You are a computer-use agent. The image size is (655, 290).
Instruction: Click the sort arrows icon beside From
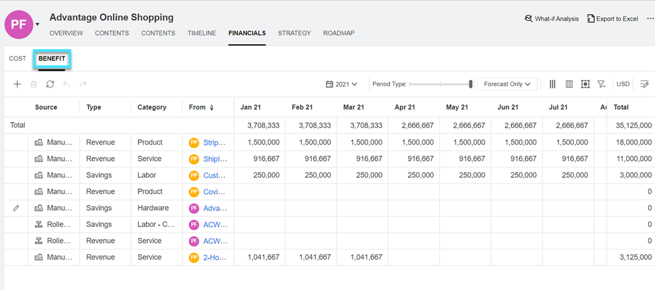(212, 107)
